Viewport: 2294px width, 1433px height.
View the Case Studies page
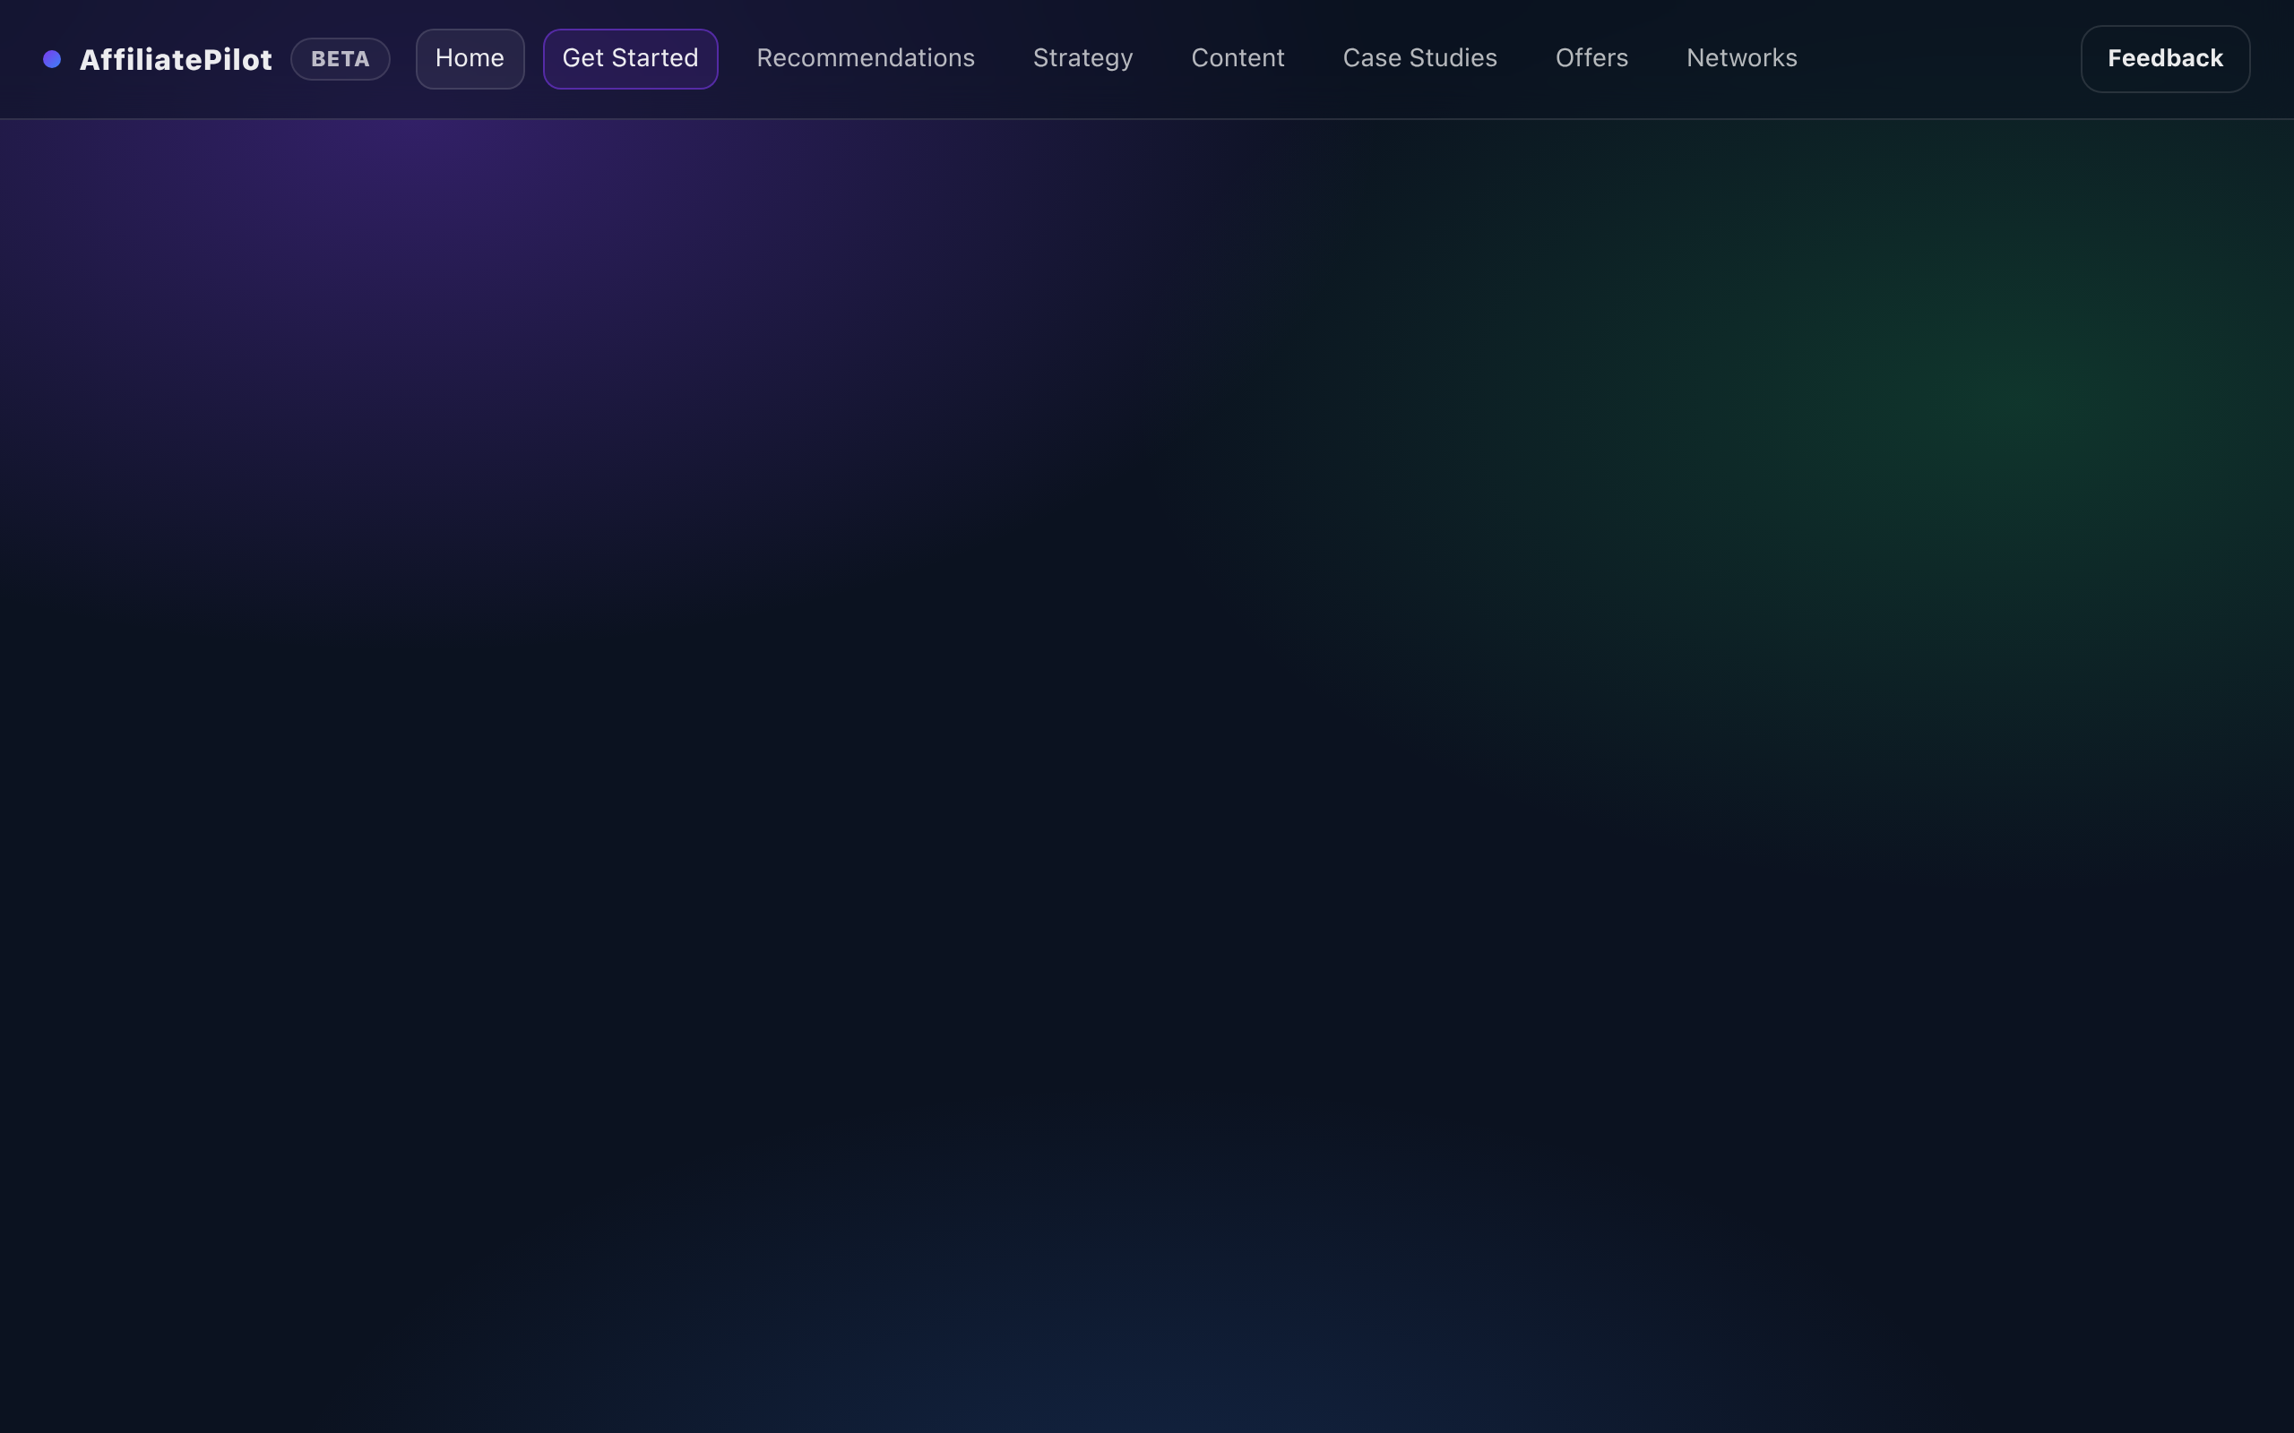pos(1419,58)
